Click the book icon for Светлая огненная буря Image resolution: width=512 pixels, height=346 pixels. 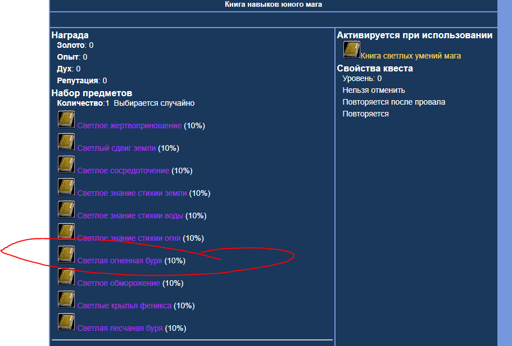66,254
